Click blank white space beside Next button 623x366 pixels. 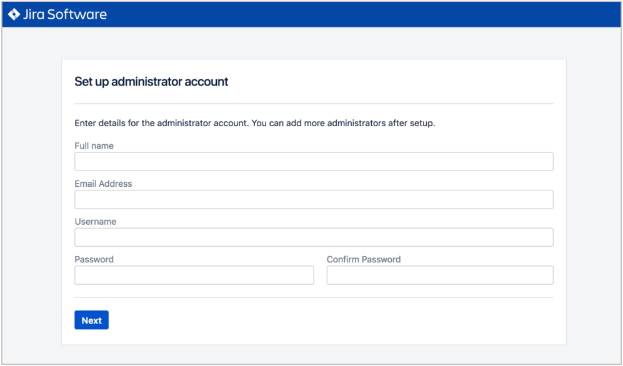(318, 320)
